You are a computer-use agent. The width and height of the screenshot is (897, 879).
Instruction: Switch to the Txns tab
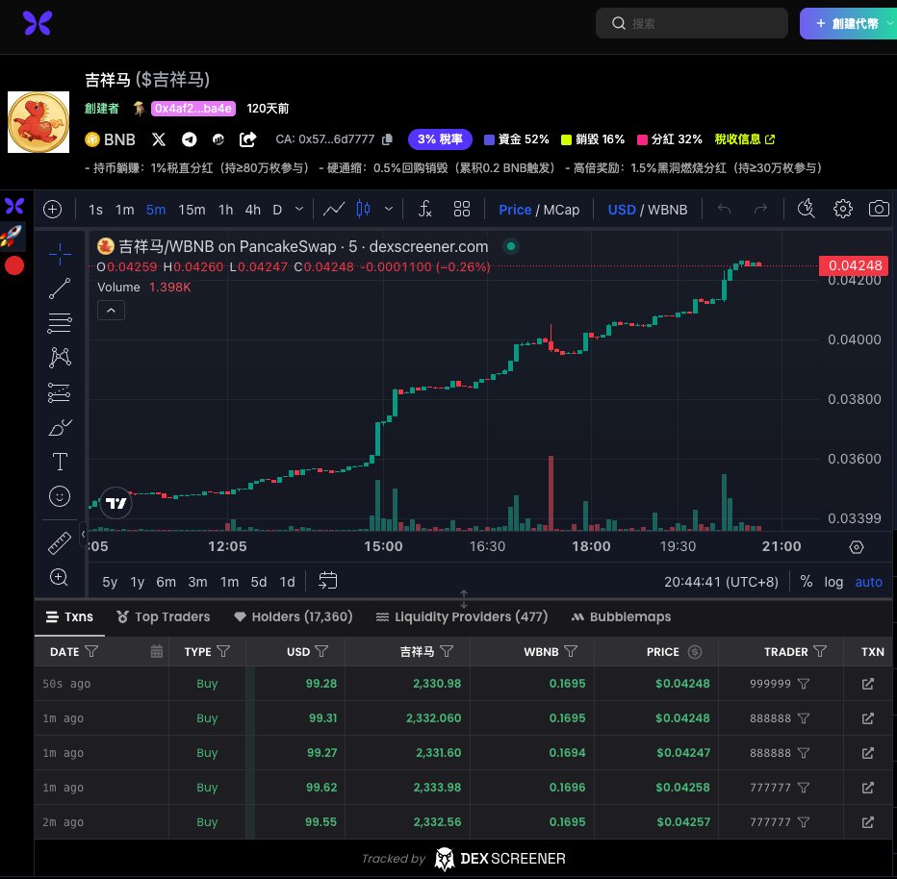point(70,616)
